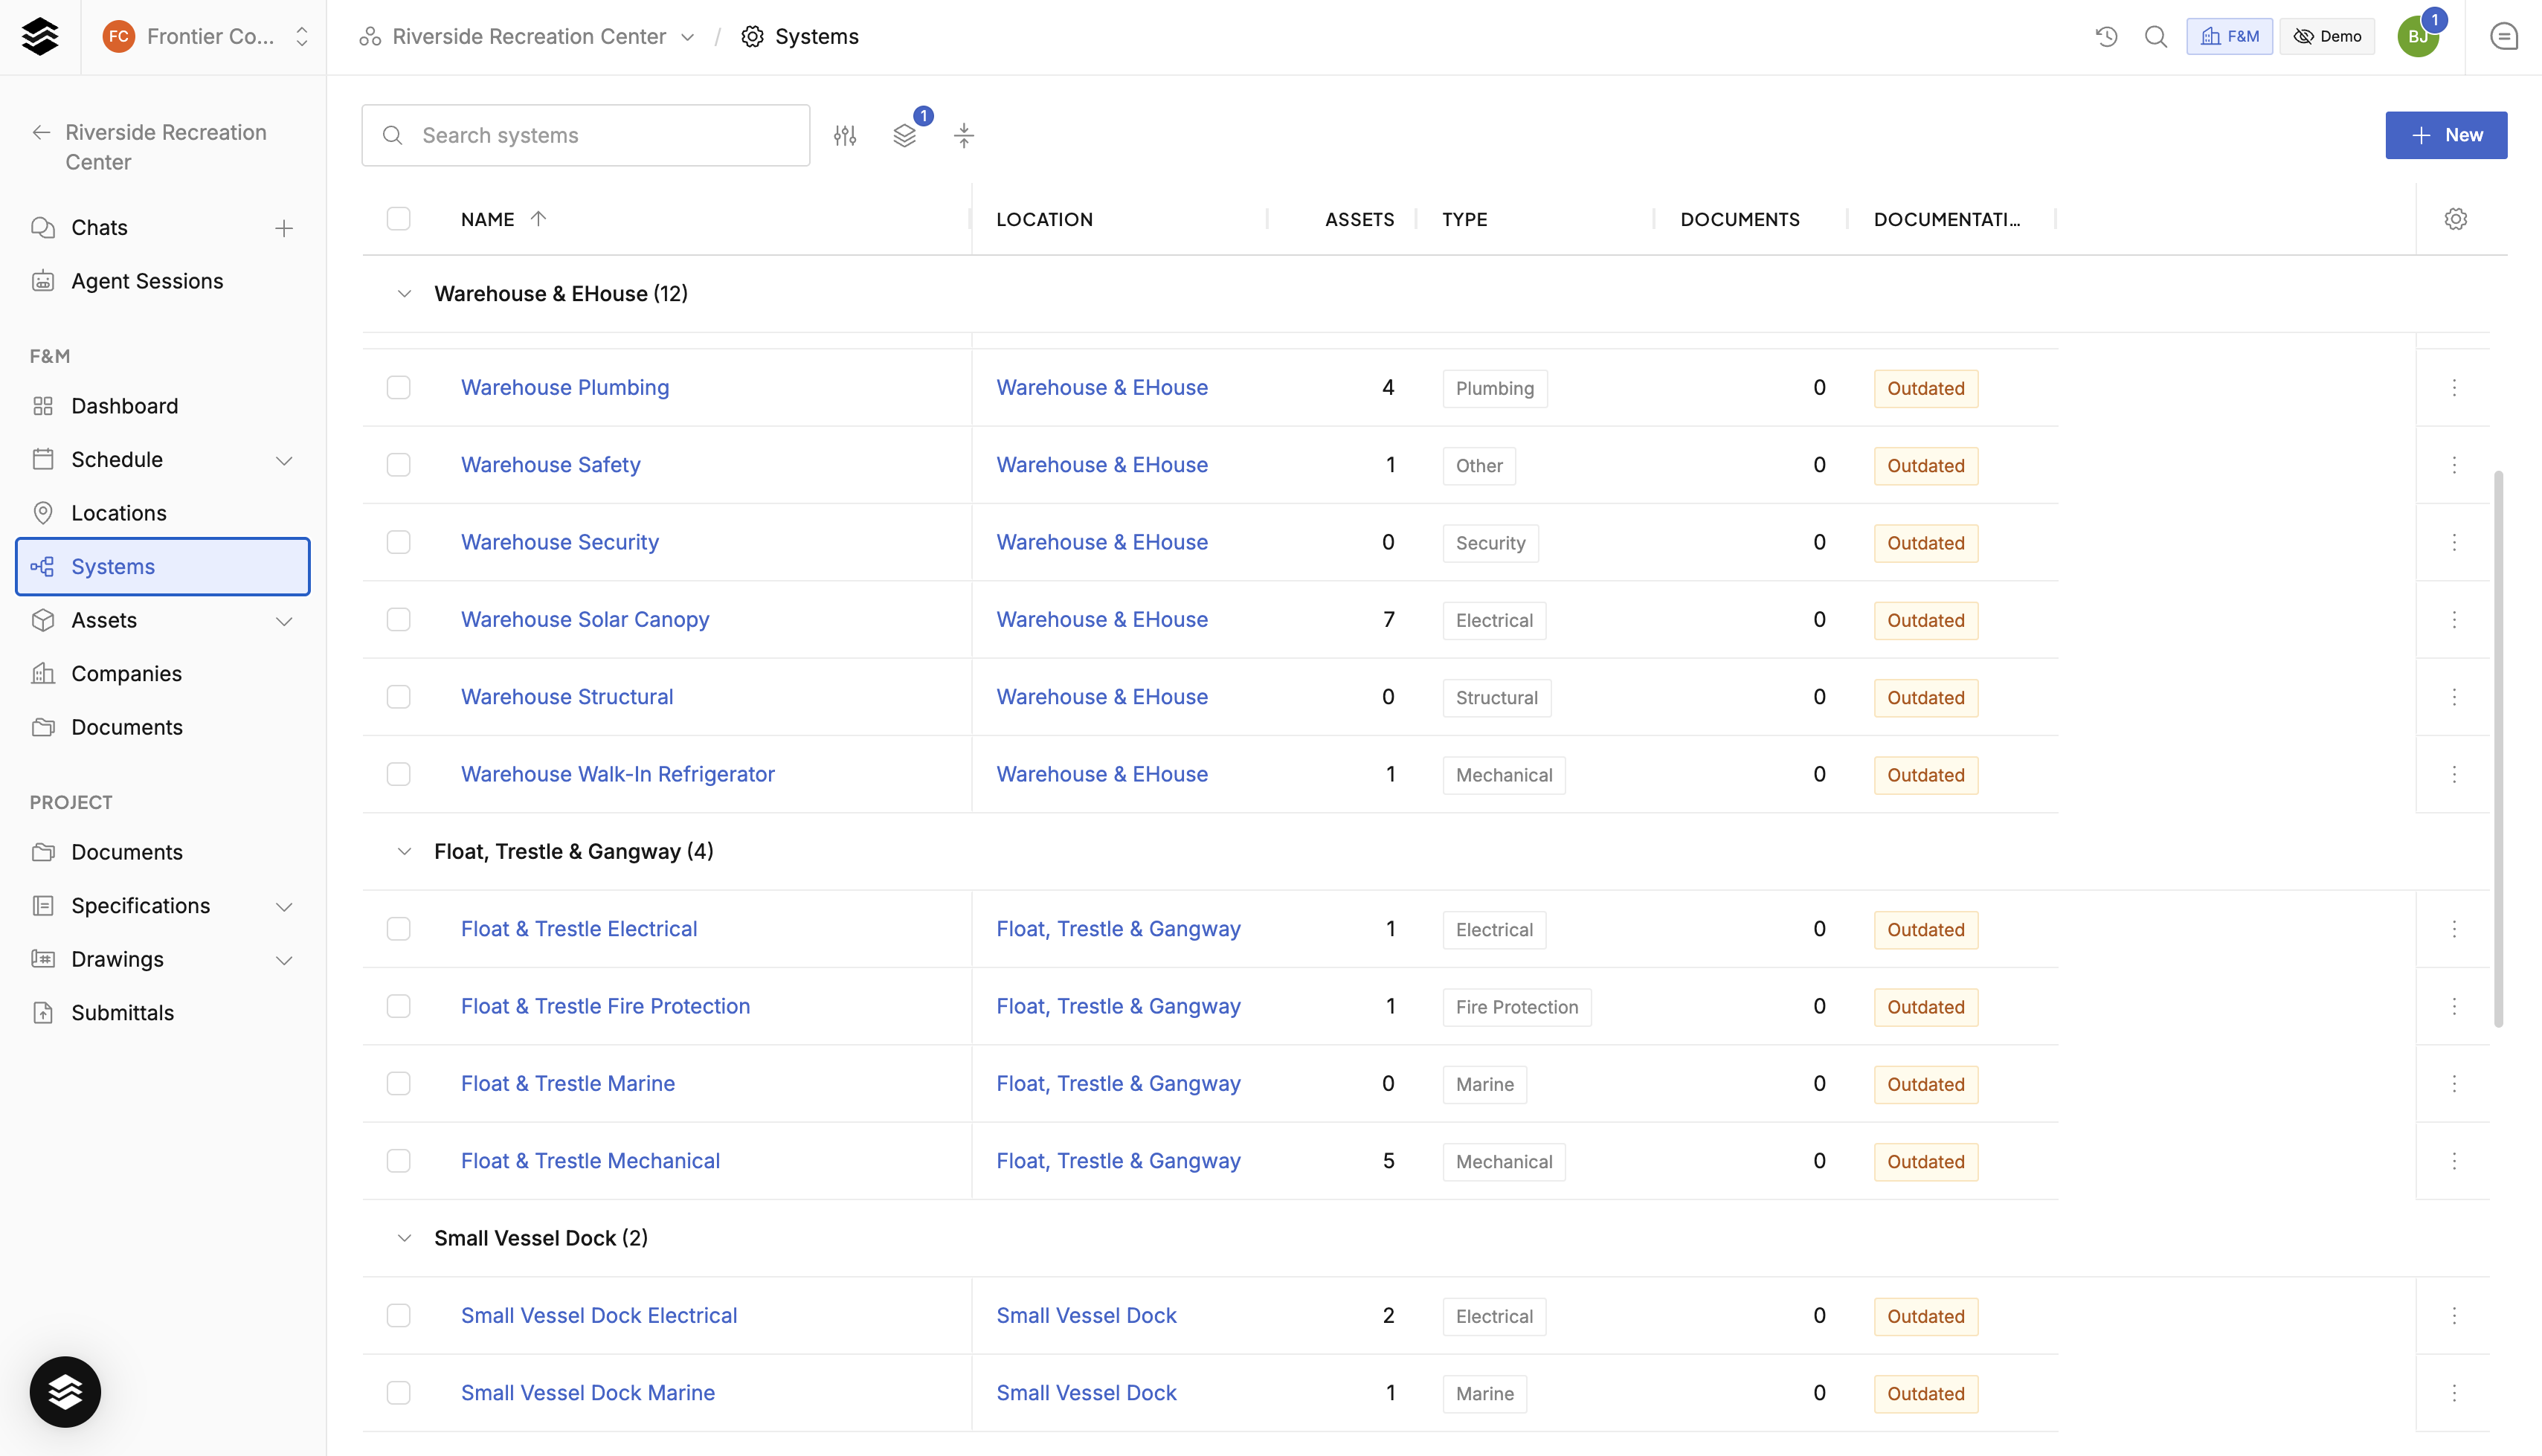Image resolution: width=2542 pixels, height=1456 pixels.
Task: Check the Float & Trestle Marine checkbox
Action: (398, 1084)
